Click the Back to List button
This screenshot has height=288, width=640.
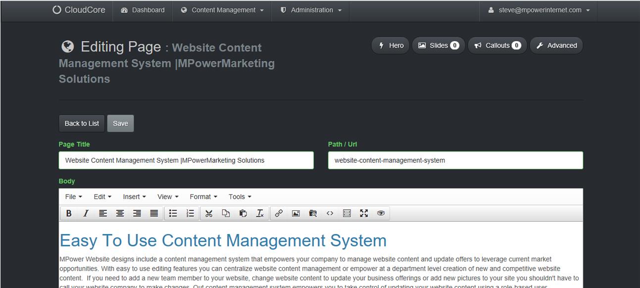[x=82, y=124]
